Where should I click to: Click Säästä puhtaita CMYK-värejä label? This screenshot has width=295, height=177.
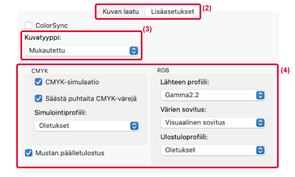click(x=91, y=98)
